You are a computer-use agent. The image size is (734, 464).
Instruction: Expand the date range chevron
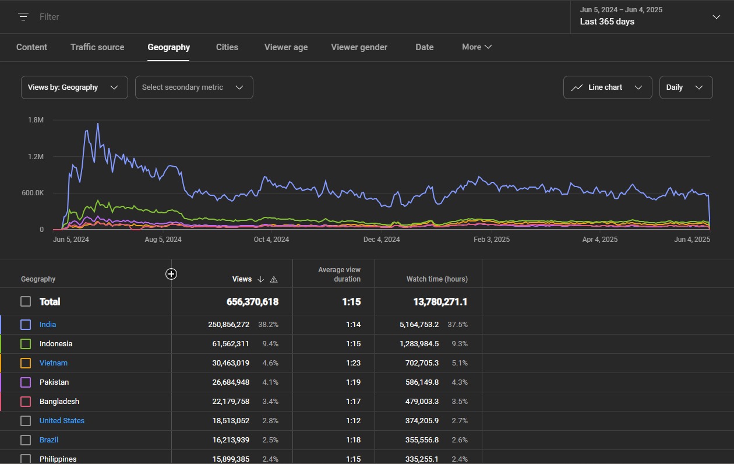pos(717,17)
